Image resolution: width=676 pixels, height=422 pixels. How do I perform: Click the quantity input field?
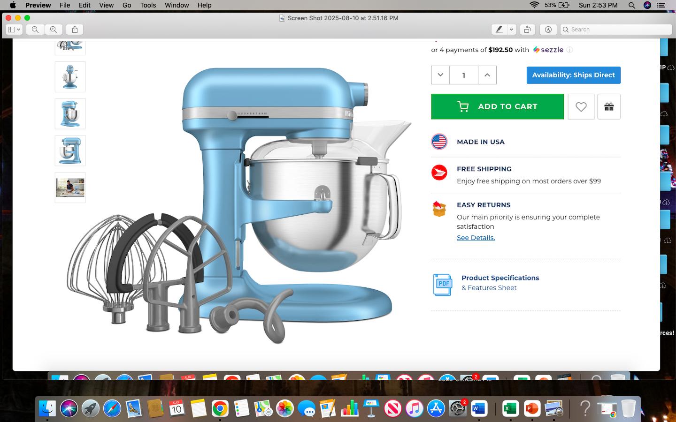(x=464, y=75)
